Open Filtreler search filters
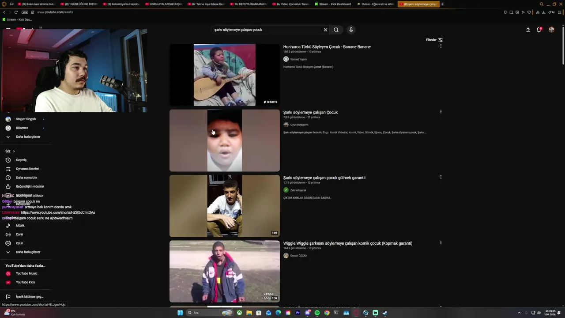565x318 pixels. tap(434, 40)
